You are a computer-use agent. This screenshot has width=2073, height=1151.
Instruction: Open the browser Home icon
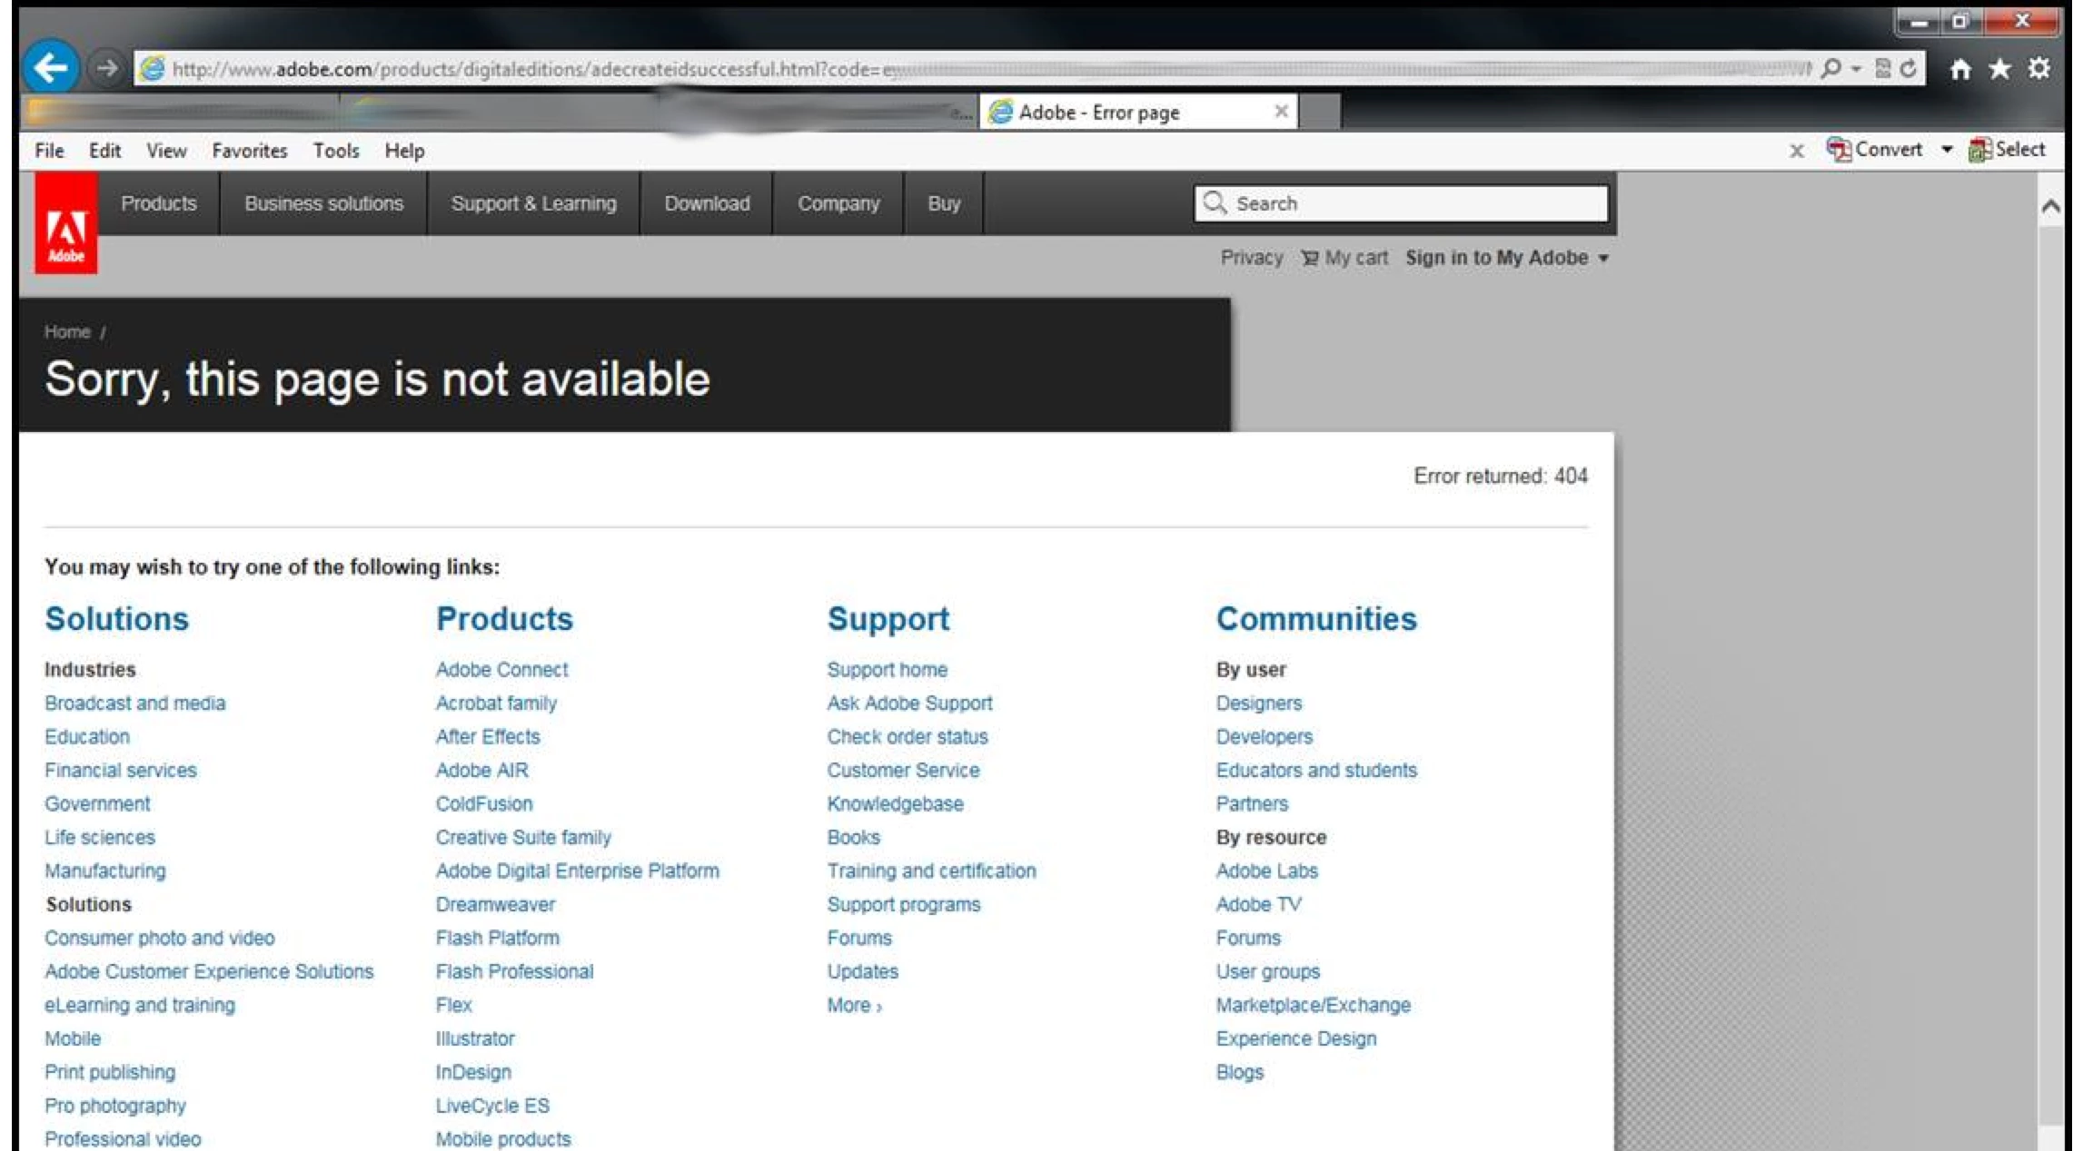pos(1960,69)
